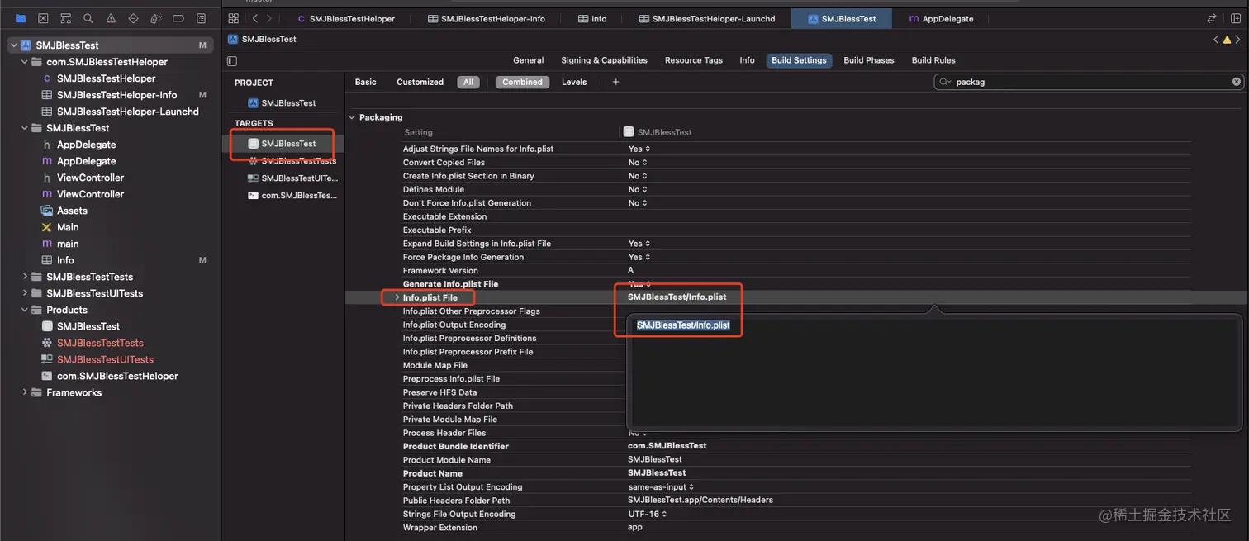
Task: Hide the project and targets list sidebar
Action: (232, 60)
